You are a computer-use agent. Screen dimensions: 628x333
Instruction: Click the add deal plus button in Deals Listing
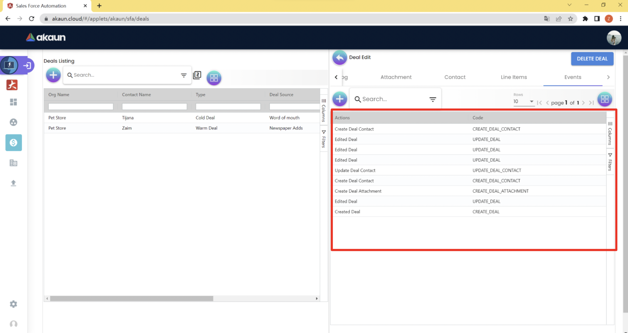(53, 75)
